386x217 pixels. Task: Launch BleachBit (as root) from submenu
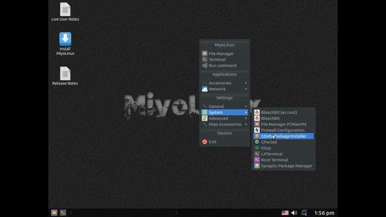(283, 113)
